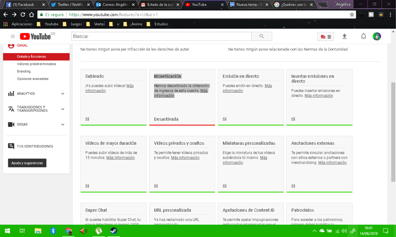Open the TubeBuddy toolbar menu

coord(325,36)
